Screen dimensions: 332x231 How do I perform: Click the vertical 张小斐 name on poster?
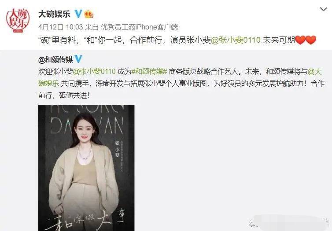(117, 149)
